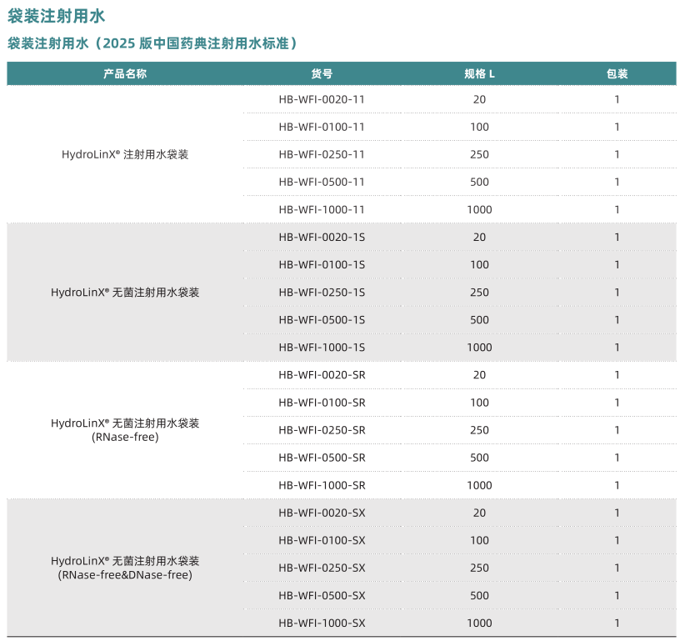The height and width of the screenshot is (641, 680).
Task: Click the 袋装注射用水 page title
Action: point(56,16)
